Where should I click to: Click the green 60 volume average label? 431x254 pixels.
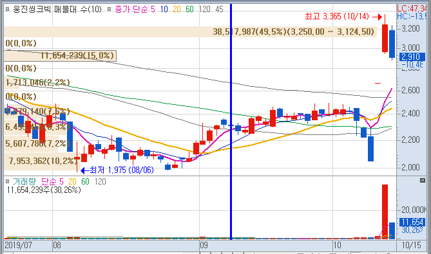click(x=85, y=181)
